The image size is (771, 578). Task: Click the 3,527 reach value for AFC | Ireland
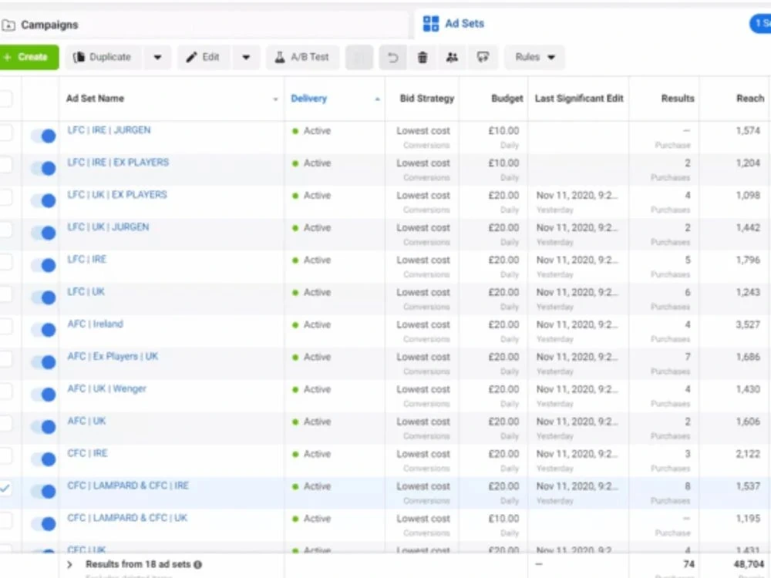click(x=748, y=324)
